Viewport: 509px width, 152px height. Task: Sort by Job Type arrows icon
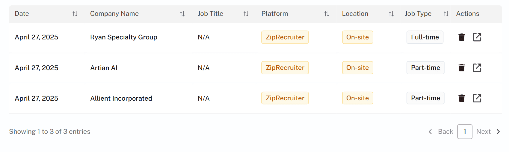click(x=446, y=14)
